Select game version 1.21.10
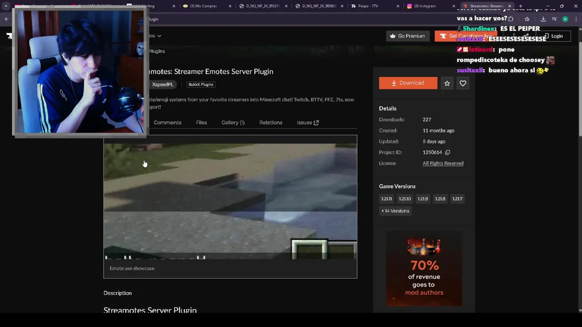 (405, 199)
